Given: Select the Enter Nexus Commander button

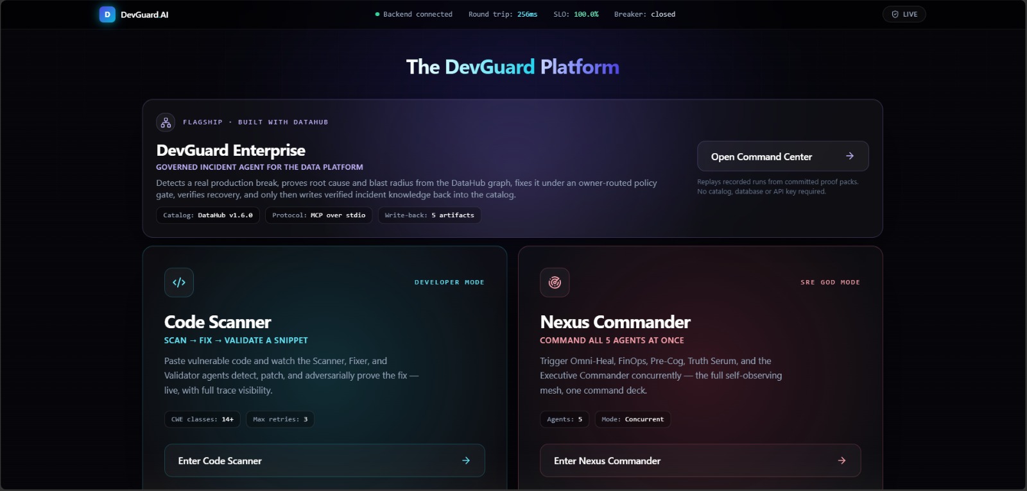Looking at the screenshot, I should [x=700, y=460].
